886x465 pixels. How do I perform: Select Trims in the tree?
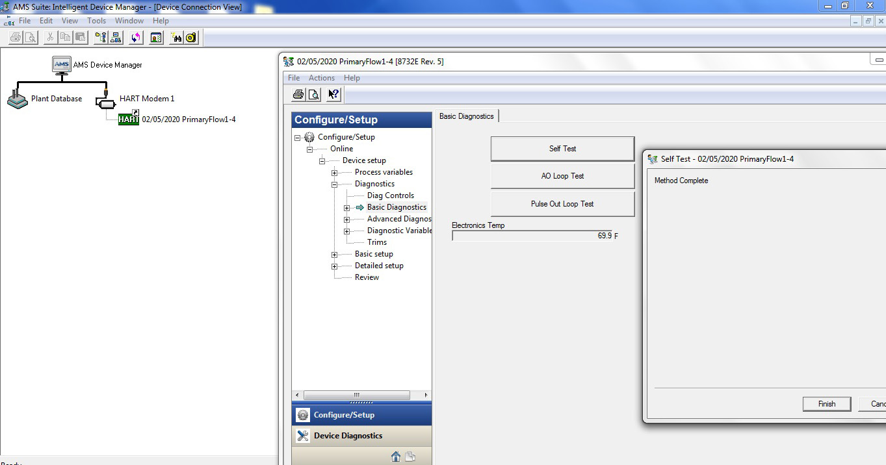tap(377, 242)
